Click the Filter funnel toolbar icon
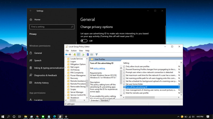This screenshot has height=119, width=213. click(96, 54)
